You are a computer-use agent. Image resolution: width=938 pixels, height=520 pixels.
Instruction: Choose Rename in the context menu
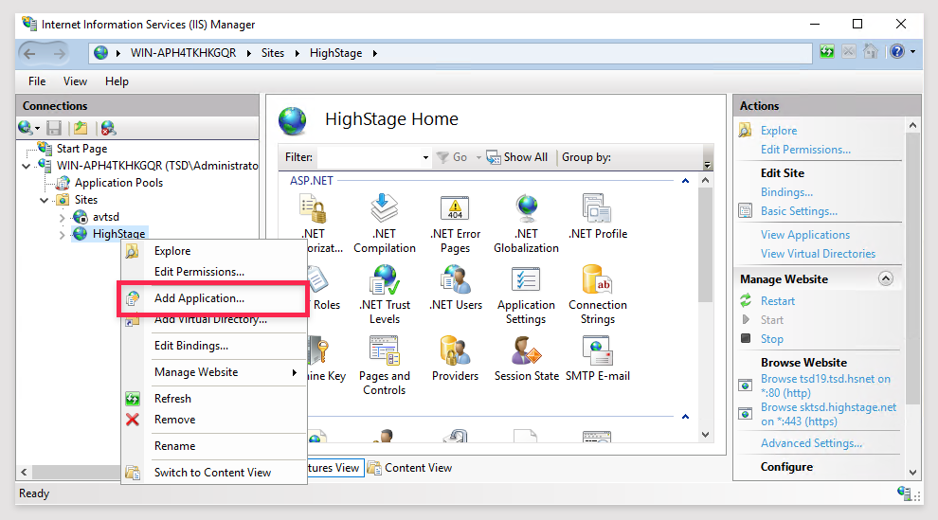coord(213,446)
